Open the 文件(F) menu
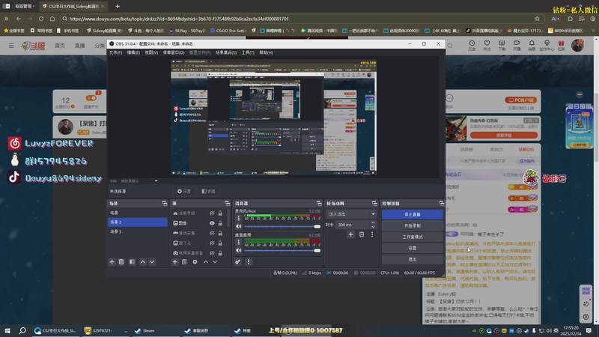599x337 pixels. coord(115,53)
